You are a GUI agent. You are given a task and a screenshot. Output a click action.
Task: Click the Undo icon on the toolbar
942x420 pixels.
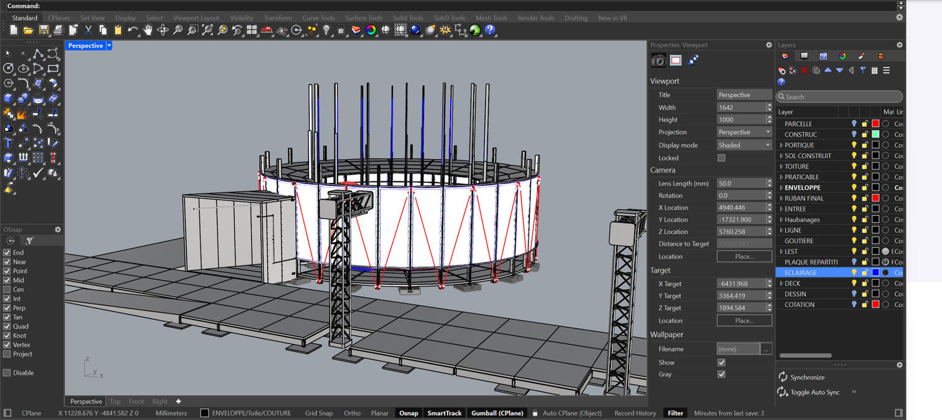click(x=132, y=29)
